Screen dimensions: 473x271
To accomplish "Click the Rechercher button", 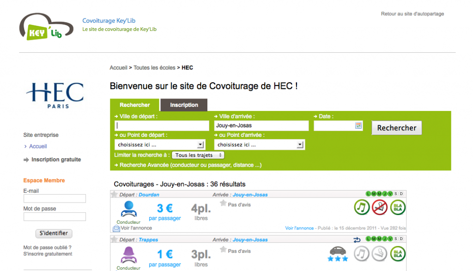I will pos(397,128).
